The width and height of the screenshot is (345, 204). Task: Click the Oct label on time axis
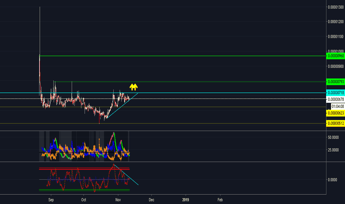pos(84,200)
